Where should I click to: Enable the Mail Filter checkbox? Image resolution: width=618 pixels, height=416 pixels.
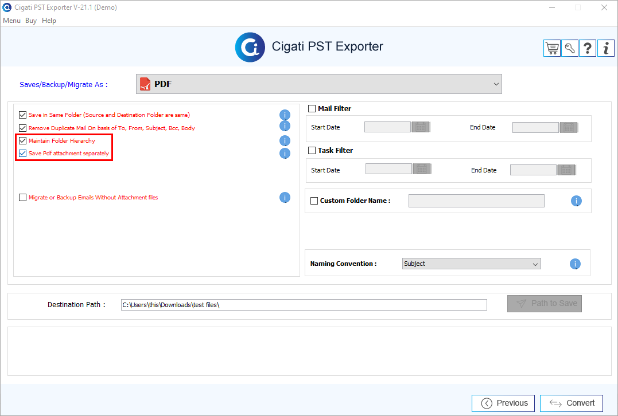312,109
